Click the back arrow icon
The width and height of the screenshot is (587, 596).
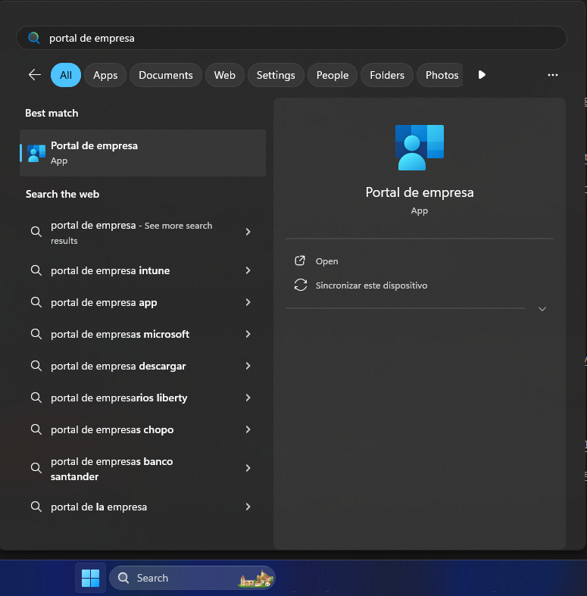34,75
